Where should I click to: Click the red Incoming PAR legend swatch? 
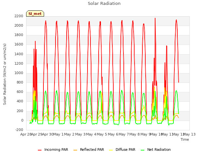pyautogui.click(x=40, y=150)
